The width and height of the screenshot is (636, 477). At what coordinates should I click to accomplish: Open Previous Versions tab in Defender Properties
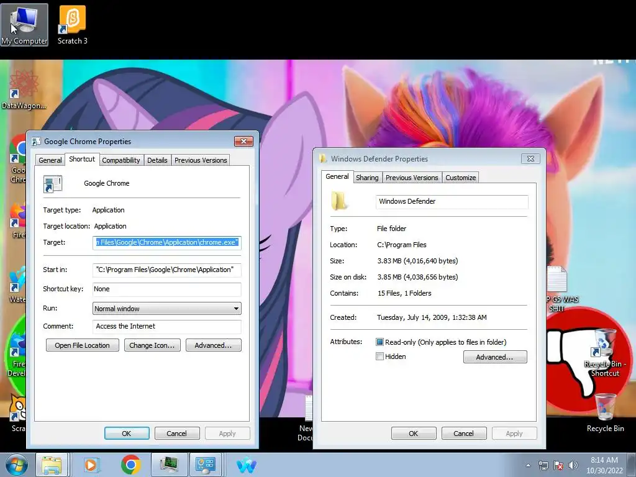(x=412, y=178)
